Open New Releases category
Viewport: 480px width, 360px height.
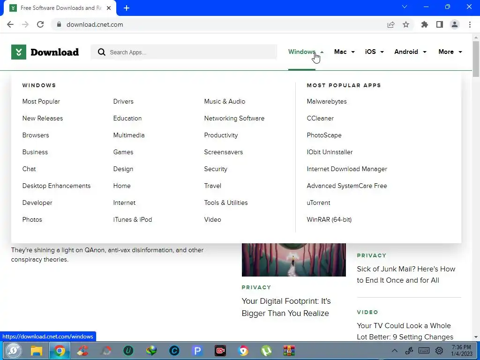(x=43, y=118)
